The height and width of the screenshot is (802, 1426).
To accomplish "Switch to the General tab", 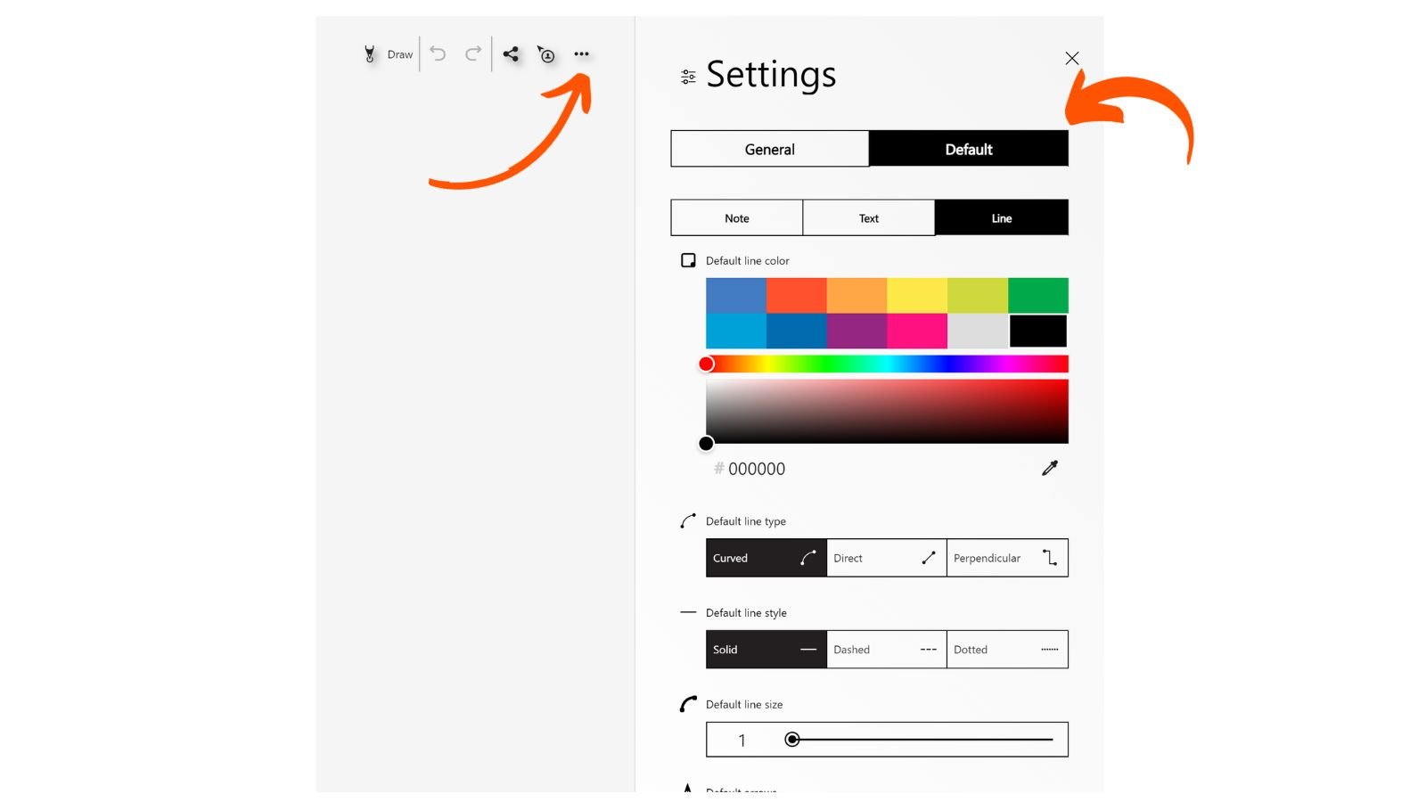I will (769, 149).
